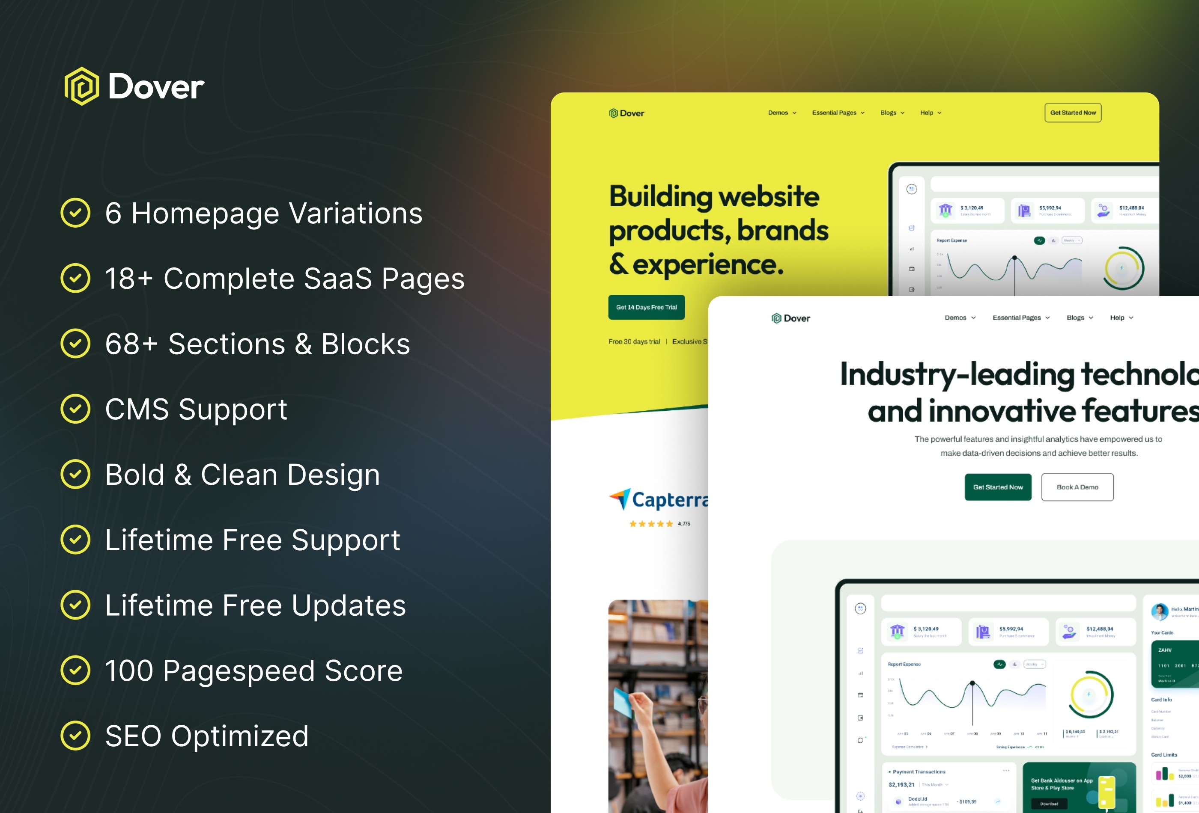Select the Demos menu item
Screen dimensions: 1199x813
(x=779, y=113)
